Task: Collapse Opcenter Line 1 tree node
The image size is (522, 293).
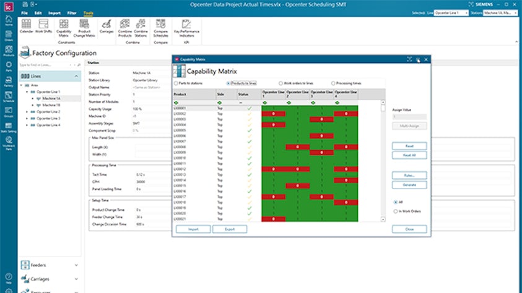Action: tap(27, 92)
